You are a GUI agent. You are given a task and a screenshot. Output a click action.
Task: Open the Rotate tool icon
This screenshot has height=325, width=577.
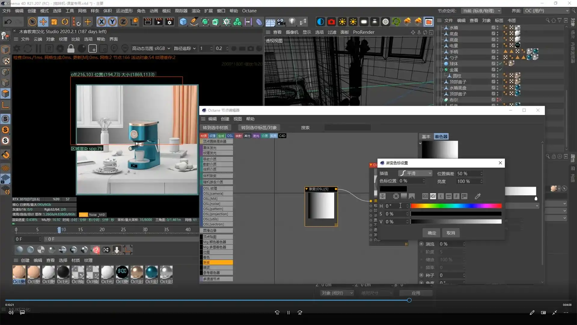tap(65, 22)
